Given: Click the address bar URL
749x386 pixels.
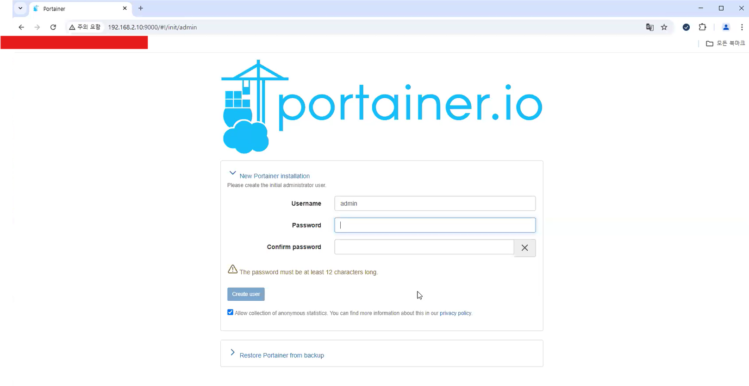Looking at the screenshot, I should 152,27.
